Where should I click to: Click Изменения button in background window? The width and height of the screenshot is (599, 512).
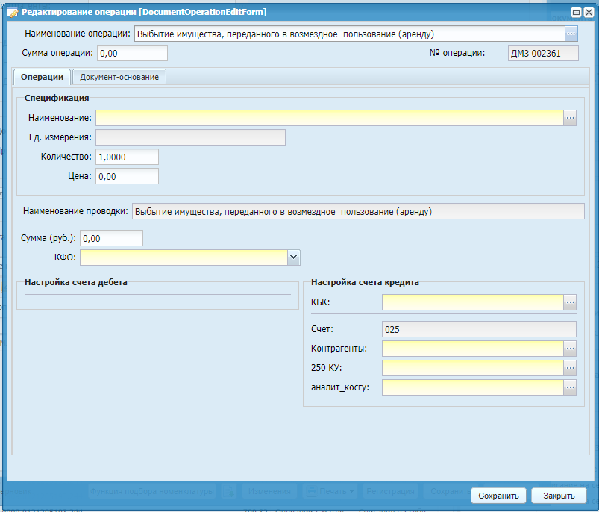tap(269, 491)
